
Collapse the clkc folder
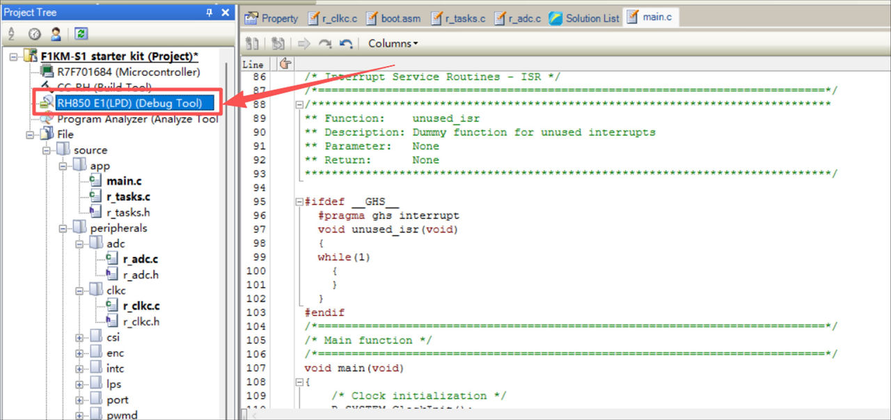(x=80, y=290)
